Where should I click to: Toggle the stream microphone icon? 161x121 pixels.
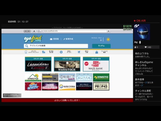pyautogui.click(x=140, y=42)
